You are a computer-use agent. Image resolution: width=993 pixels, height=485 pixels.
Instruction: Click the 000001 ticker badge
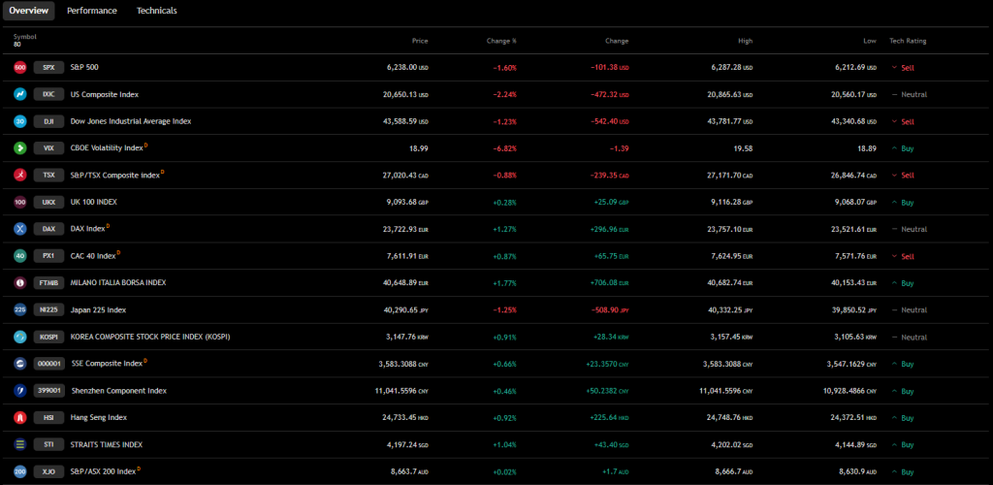coord(48,364)
